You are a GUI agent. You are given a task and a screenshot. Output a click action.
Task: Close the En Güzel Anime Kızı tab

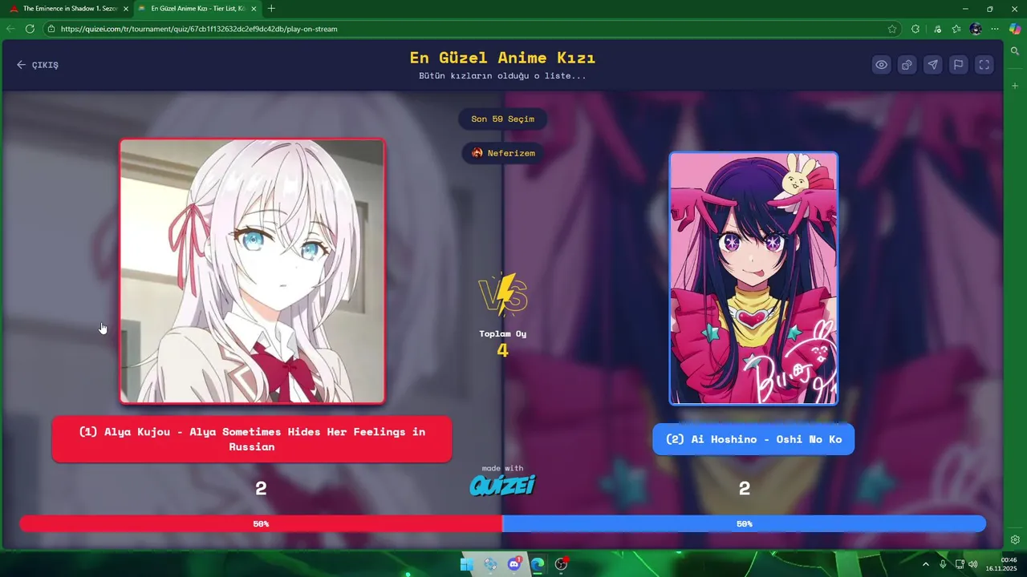click(254, 9)
